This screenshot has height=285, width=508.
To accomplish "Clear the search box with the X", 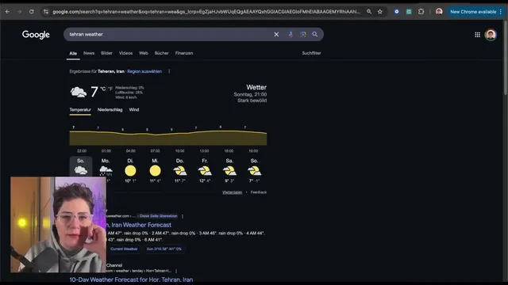I will point(276,34).
